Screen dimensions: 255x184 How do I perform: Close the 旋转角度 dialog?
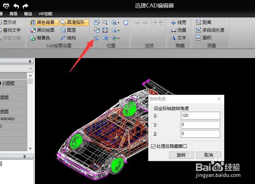219,99
